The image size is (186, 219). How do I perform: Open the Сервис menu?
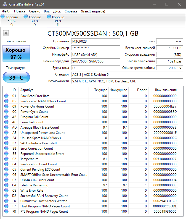tap(34, 11)
